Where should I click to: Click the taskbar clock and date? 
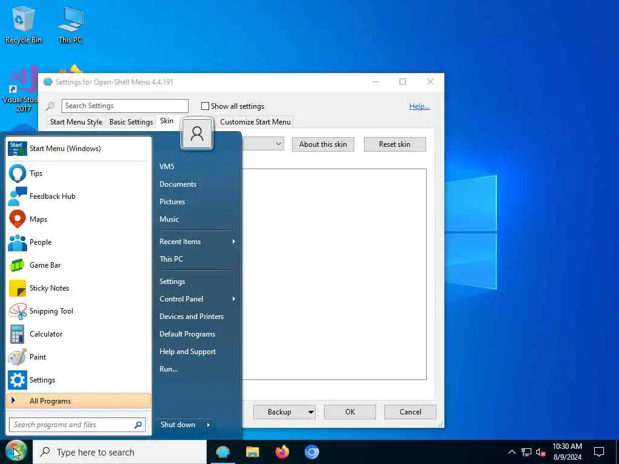567,452
